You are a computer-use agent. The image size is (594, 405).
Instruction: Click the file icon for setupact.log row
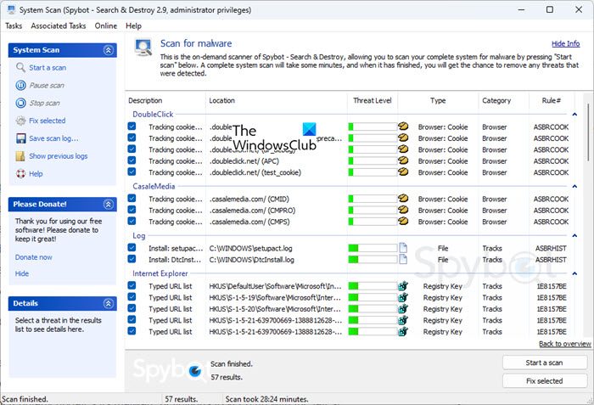[x=404, y=248]
